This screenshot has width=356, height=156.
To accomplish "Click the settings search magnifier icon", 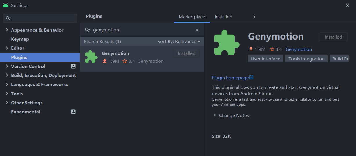I will point(8,18).
